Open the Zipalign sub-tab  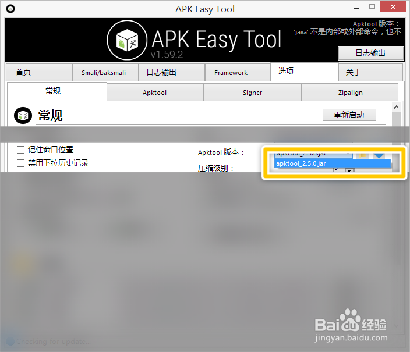point(350,93)
